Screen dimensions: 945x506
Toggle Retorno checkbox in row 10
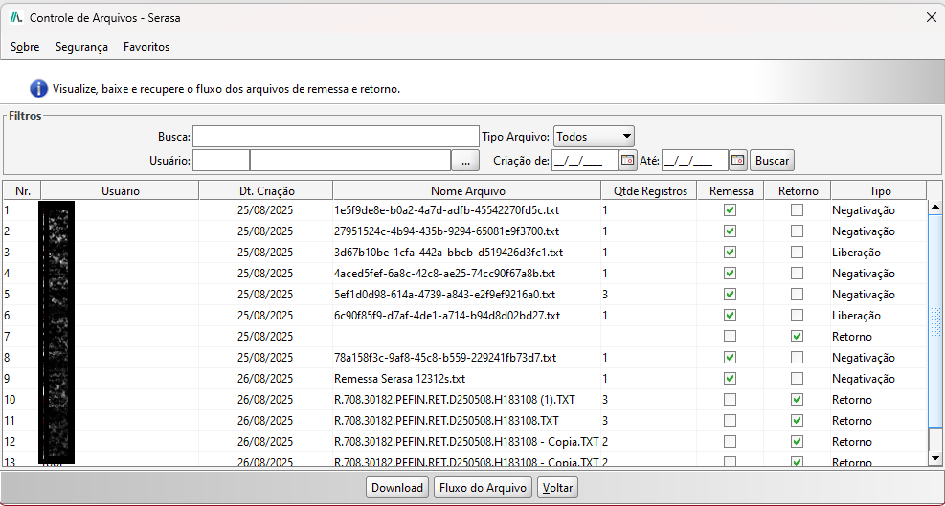coord(797,400)
